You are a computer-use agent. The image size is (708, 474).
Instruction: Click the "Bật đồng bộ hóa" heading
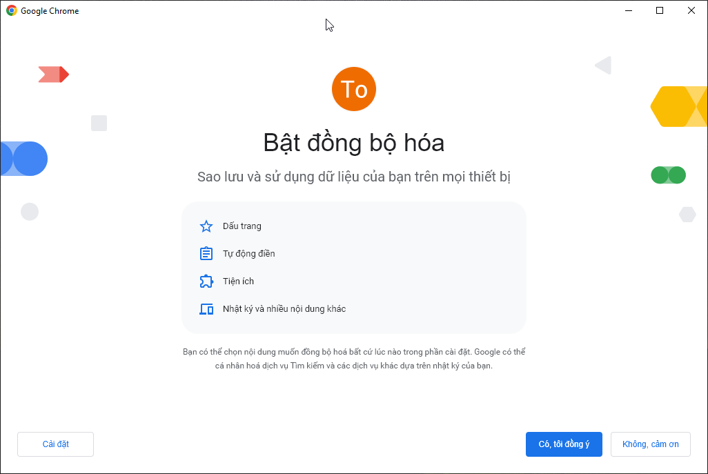tap(353, 143)
